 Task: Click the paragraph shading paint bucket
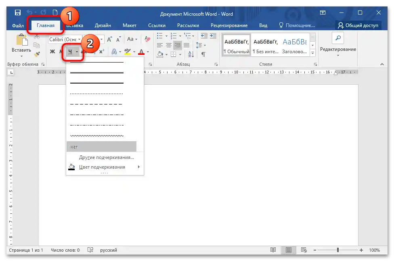coord(160,54)
